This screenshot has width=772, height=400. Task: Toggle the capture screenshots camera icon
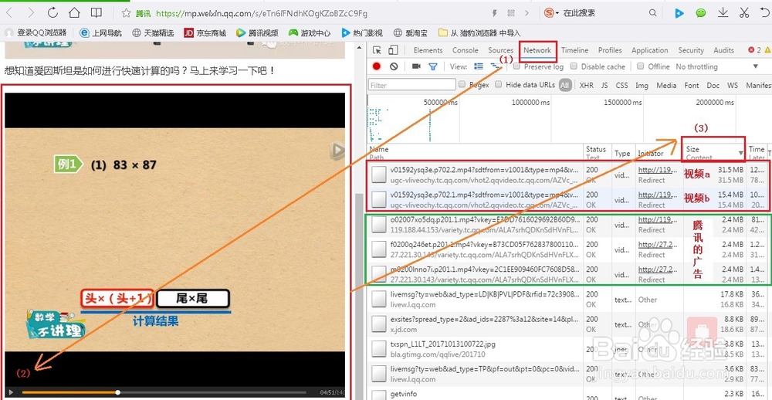coord(416,66)
